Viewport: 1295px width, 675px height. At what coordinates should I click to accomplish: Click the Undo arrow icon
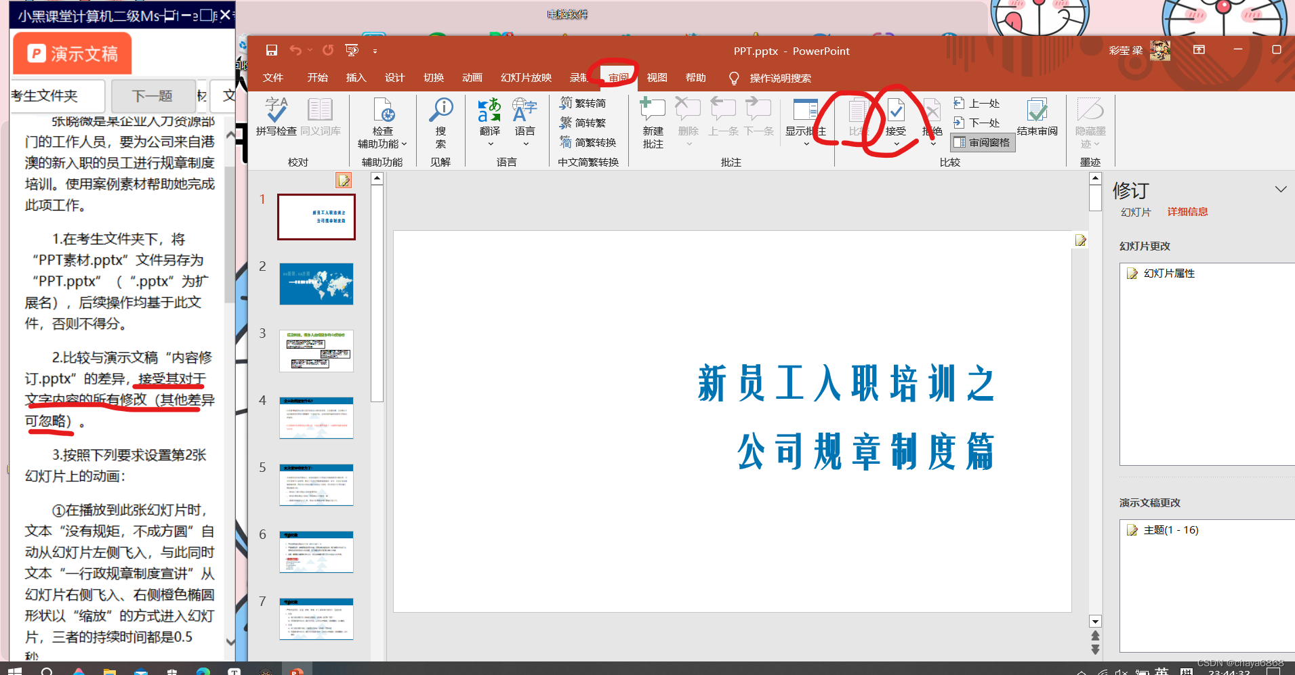tap(295, 50)
